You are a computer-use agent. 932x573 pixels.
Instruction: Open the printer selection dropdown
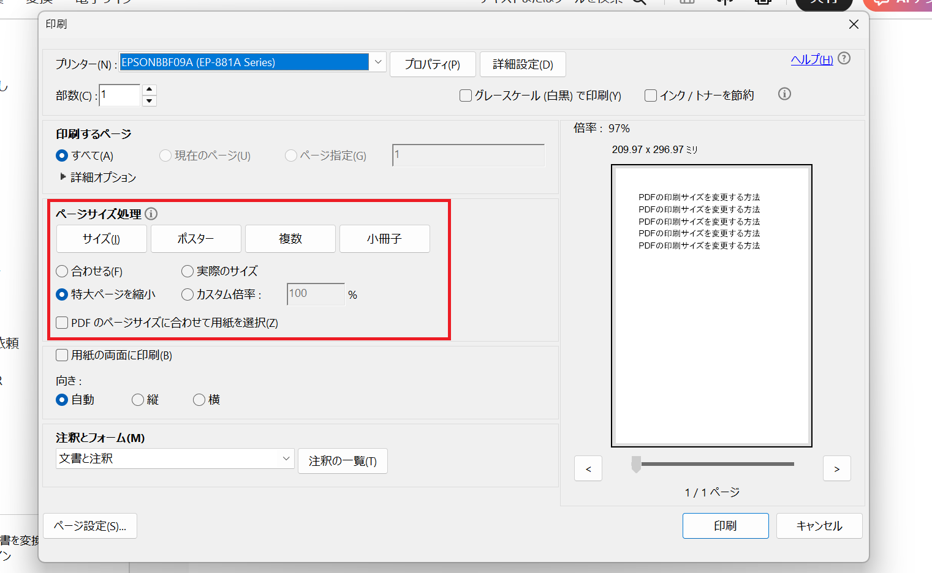pyautogui.click(x=378, y=62)
